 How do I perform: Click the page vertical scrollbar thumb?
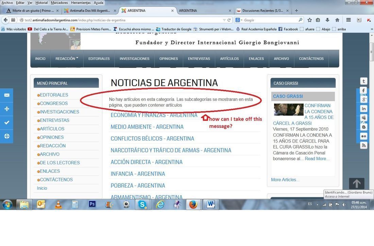[371, 52]
